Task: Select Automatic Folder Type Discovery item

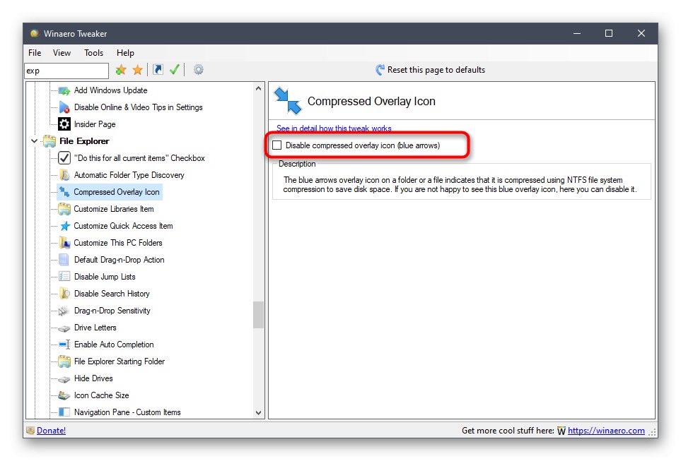Action: click(x=129, y=175)
